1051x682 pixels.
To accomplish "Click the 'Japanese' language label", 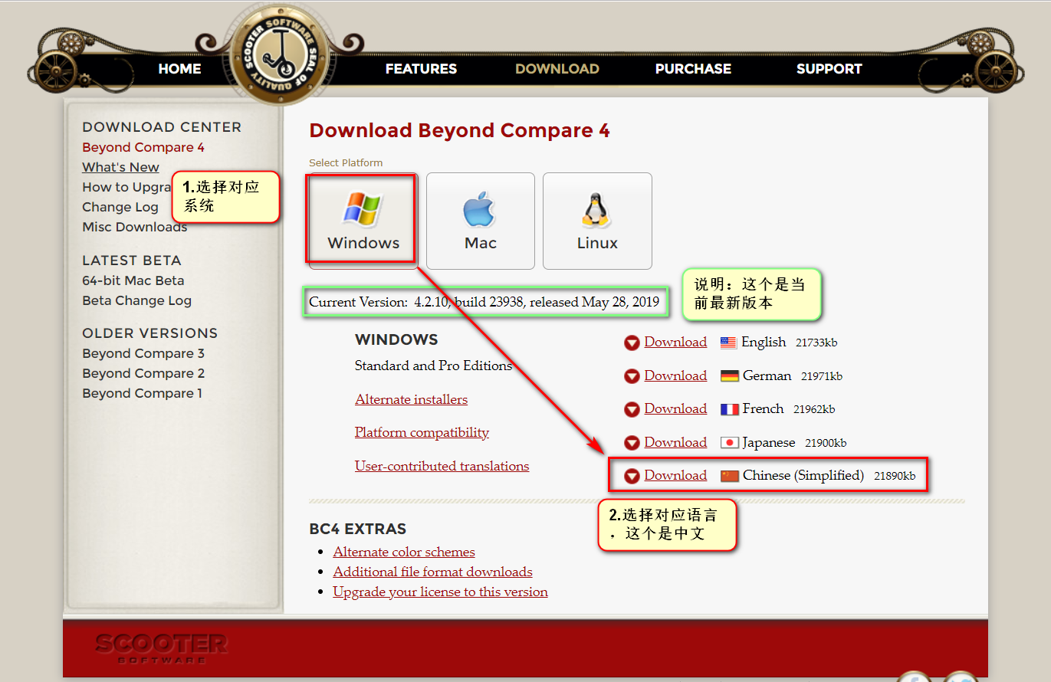I will 769,442.
